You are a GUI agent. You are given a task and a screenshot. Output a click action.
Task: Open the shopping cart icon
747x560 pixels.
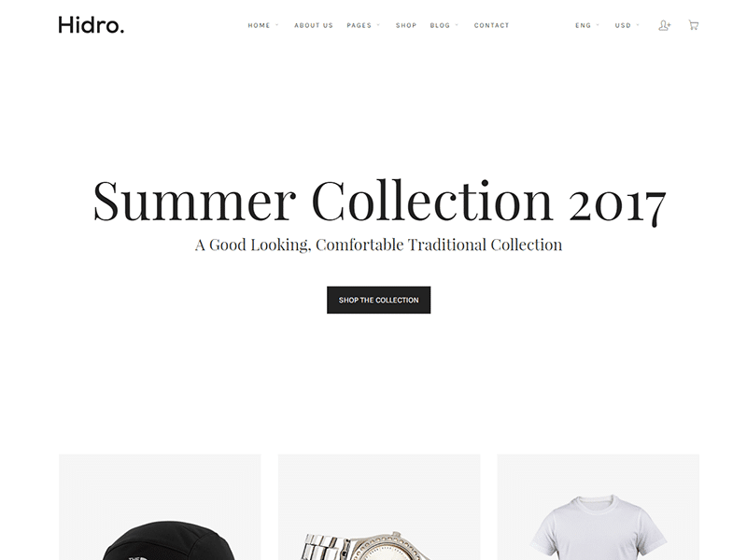pos(693,25)
